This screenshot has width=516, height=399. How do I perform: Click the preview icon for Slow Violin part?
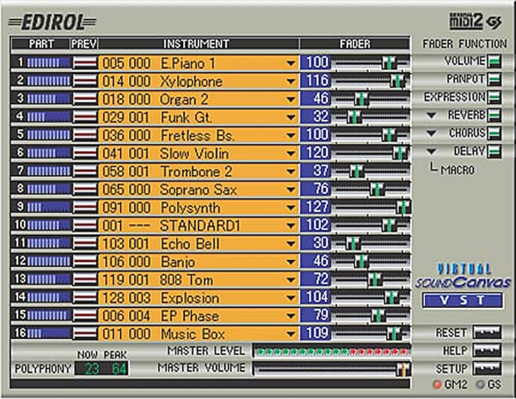pyautogui.click(x=84, y=154)
